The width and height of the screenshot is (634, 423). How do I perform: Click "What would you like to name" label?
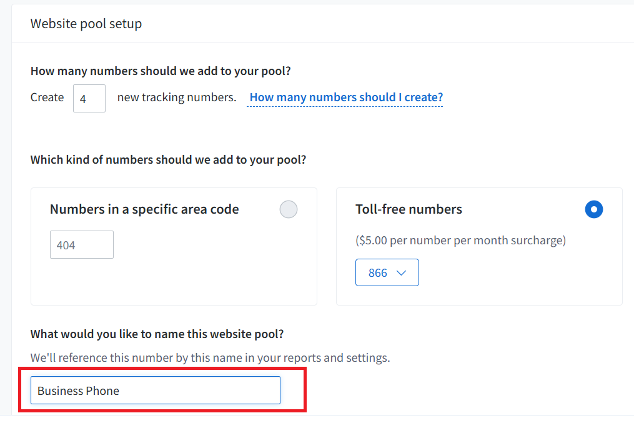(x=157, y=334)
